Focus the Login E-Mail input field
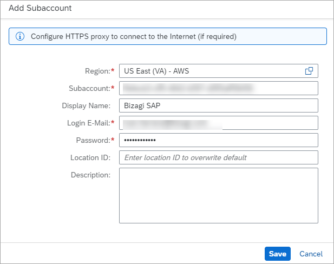 pyautogui.click(x=219, y=123)
